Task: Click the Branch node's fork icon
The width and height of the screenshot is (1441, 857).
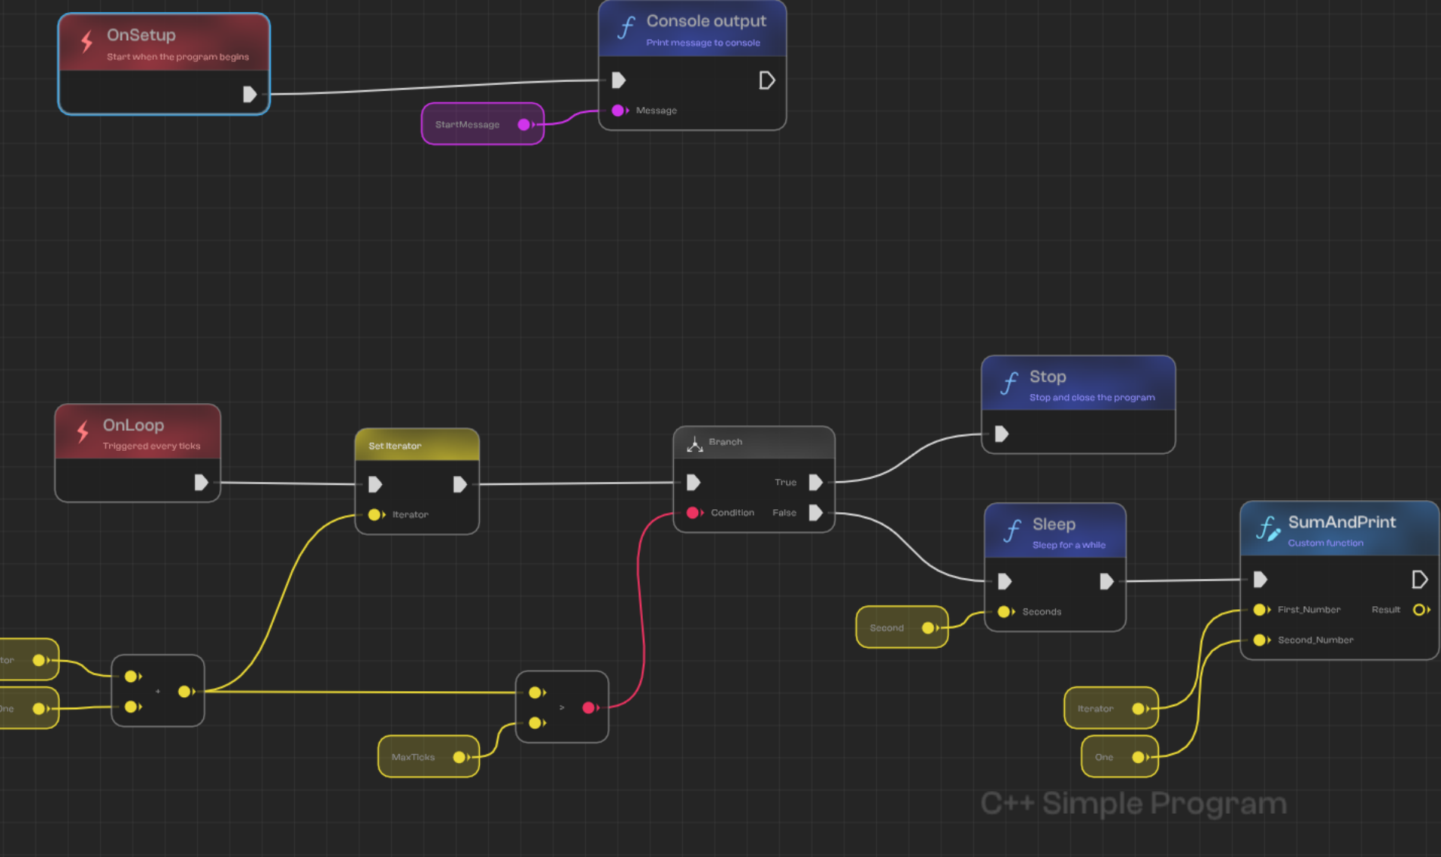Action: (x=694, y=444)
